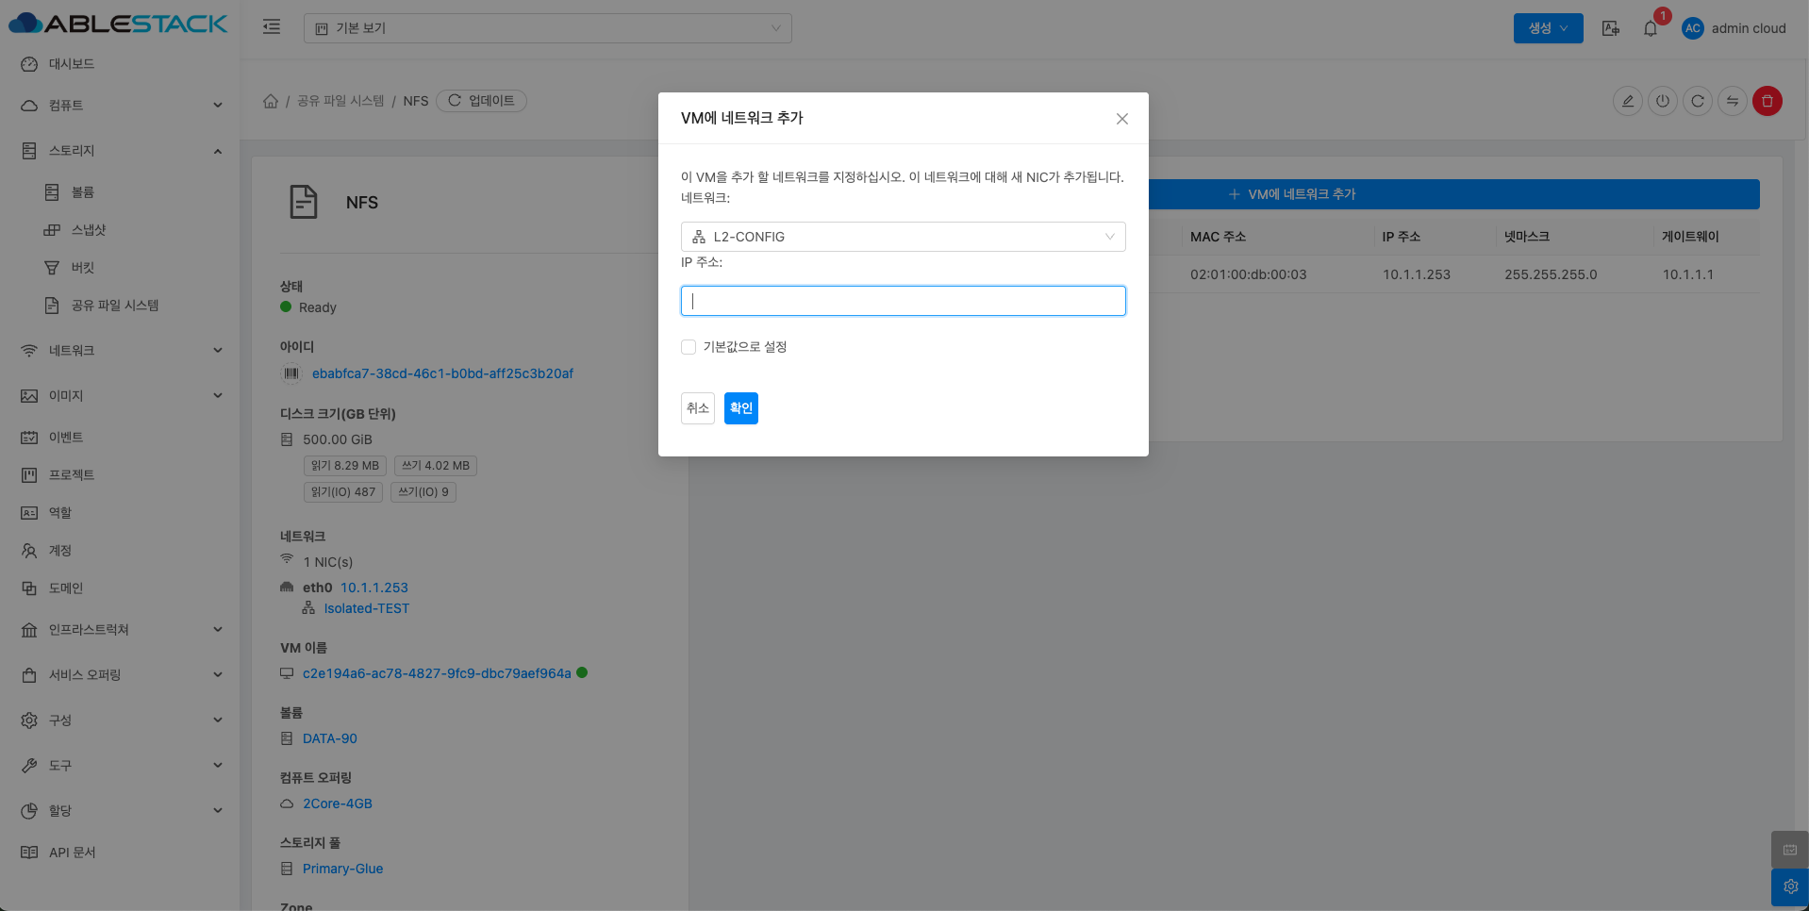
Task: Open the L2-CONFIG network dropdown
Action: click(903, 237)
